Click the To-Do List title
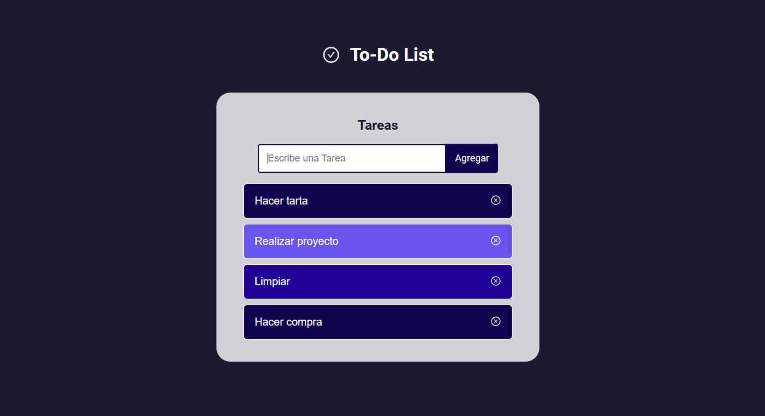The height and width of the screenshot is (416, 765). (392, 54)
